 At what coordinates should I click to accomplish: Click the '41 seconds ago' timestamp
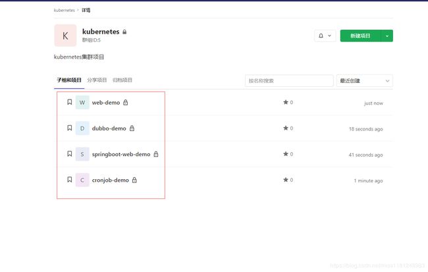point(365,155)
